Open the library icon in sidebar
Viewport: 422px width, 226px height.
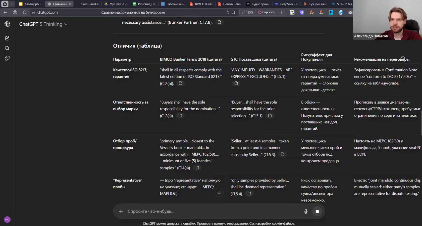[x=7, y=58]
